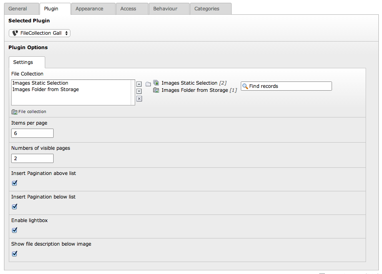The image size is (382, 274).
Task: Click the Numbers of visible pages field
Action: [32, 159]
